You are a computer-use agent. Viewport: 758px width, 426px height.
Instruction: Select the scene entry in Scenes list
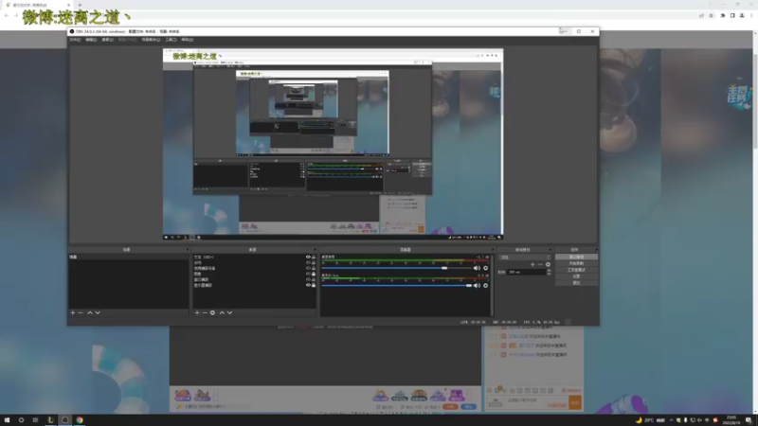(128, 257)
